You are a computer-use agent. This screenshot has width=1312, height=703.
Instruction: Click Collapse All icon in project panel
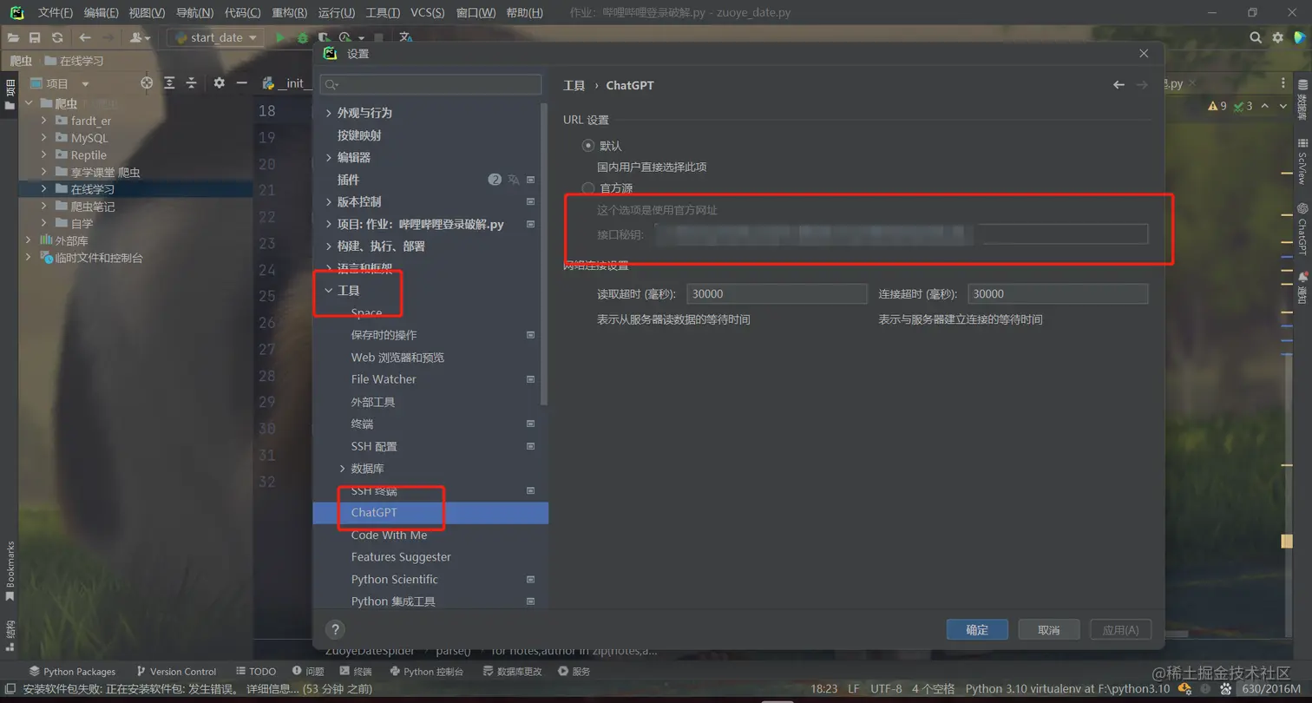click(192, 82)
